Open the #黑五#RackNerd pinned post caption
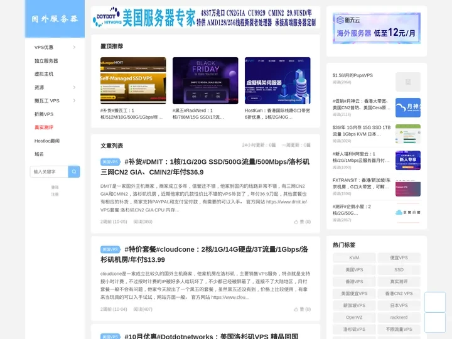Viewport: 452px width, 339px height. [198, 114]
